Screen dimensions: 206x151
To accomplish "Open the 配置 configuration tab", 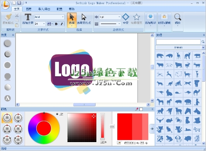I will click(59, 9).
